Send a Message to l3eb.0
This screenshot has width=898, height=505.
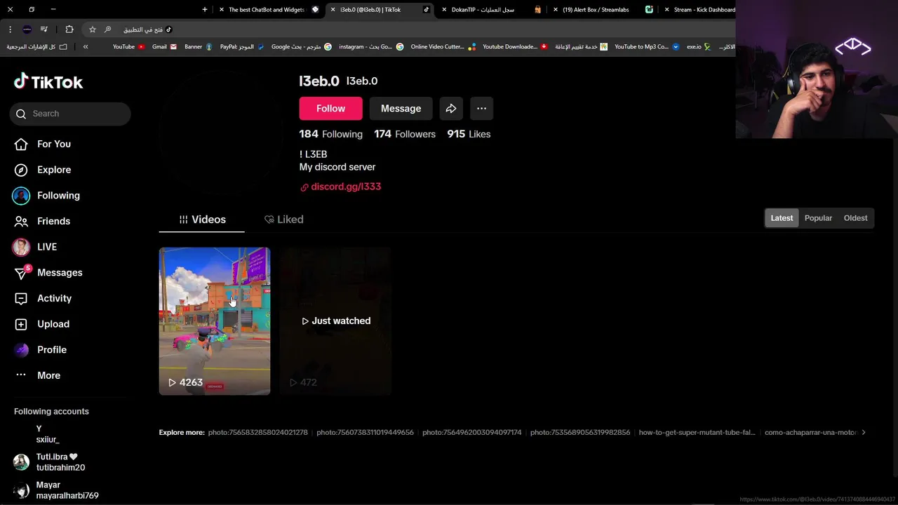click(401, 109)
